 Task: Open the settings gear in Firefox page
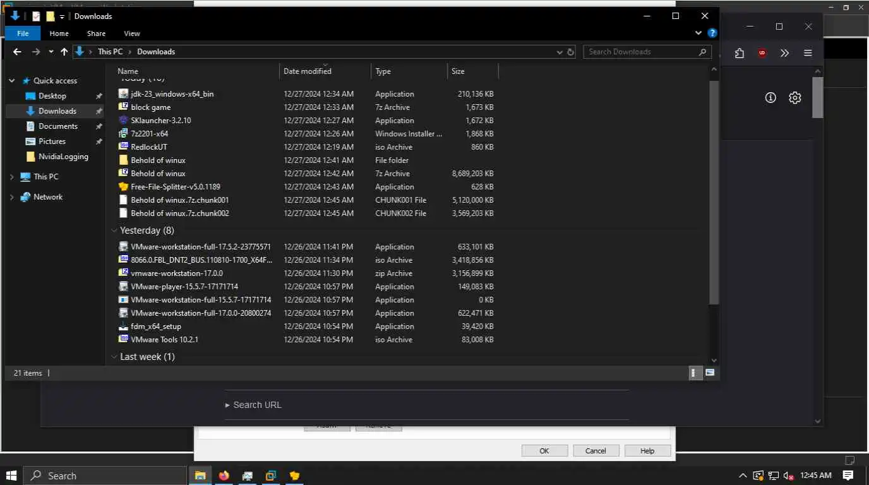pyautogui.click(x=795, y=97)
